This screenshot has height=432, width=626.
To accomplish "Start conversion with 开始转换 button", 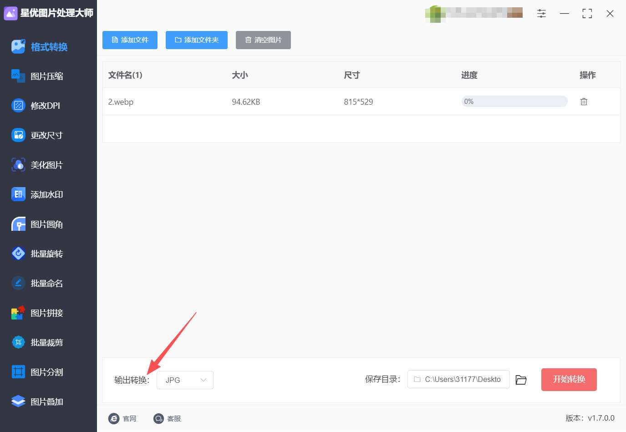I will (569, 380).
